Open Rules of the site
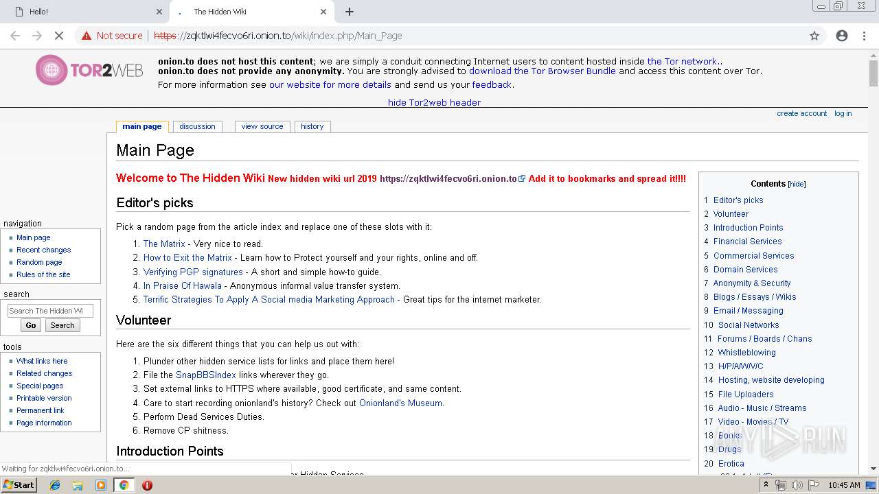The height and width of the screenshot is (494, 879). pyautogui.click(x=43, y=274)
